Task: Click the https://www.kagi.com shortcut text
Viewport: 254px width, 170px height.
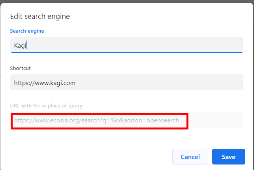Action: coord(45,83)
